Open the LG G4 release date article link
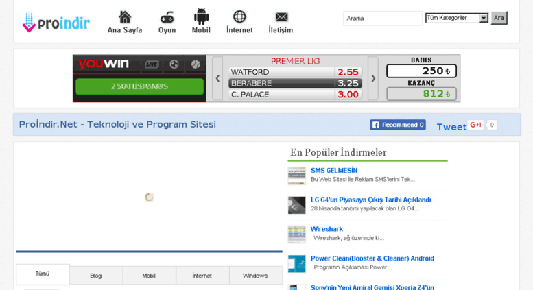The width and height of the screenshot is (533, 290). (371, 200)
